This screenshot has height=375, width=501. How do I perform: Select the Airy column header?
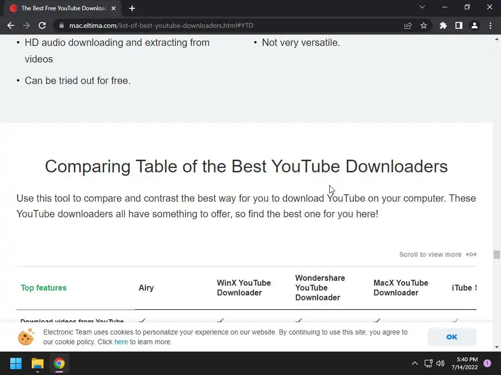(146, 288)
